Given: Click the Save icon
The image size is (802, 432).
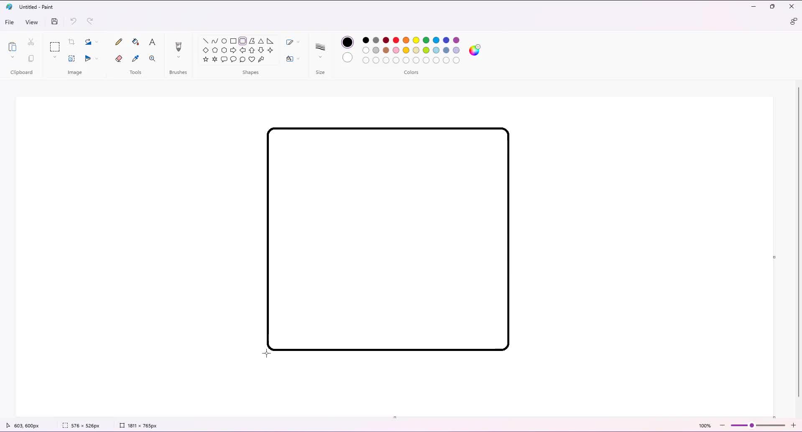Looking at the screenshot, I should point(54,22).
